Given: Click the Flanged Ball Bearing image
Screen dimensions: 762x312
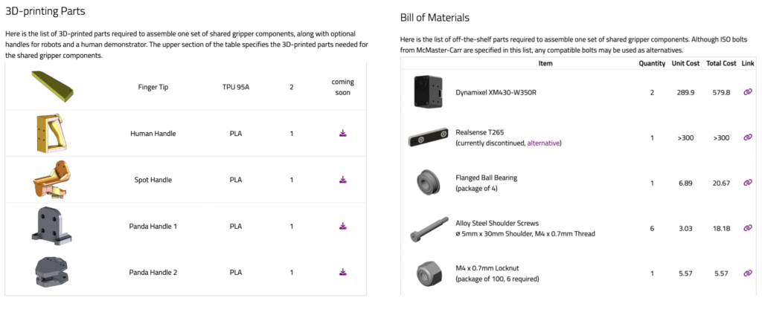Looking at the screenshot, I should click(x=428, y=183).
